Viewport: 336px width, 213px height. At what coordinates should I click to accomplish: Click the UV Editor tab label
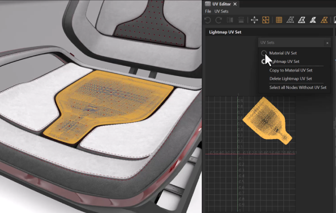pos(221,4)
